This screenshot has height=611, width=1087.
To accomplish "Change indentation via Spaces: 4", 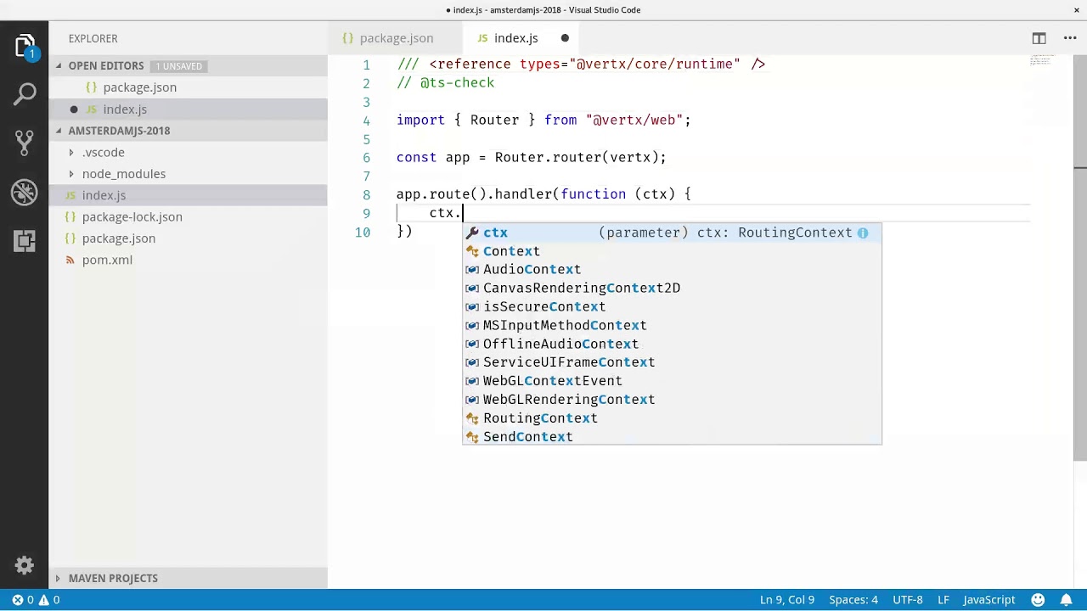I will (853, 600).
